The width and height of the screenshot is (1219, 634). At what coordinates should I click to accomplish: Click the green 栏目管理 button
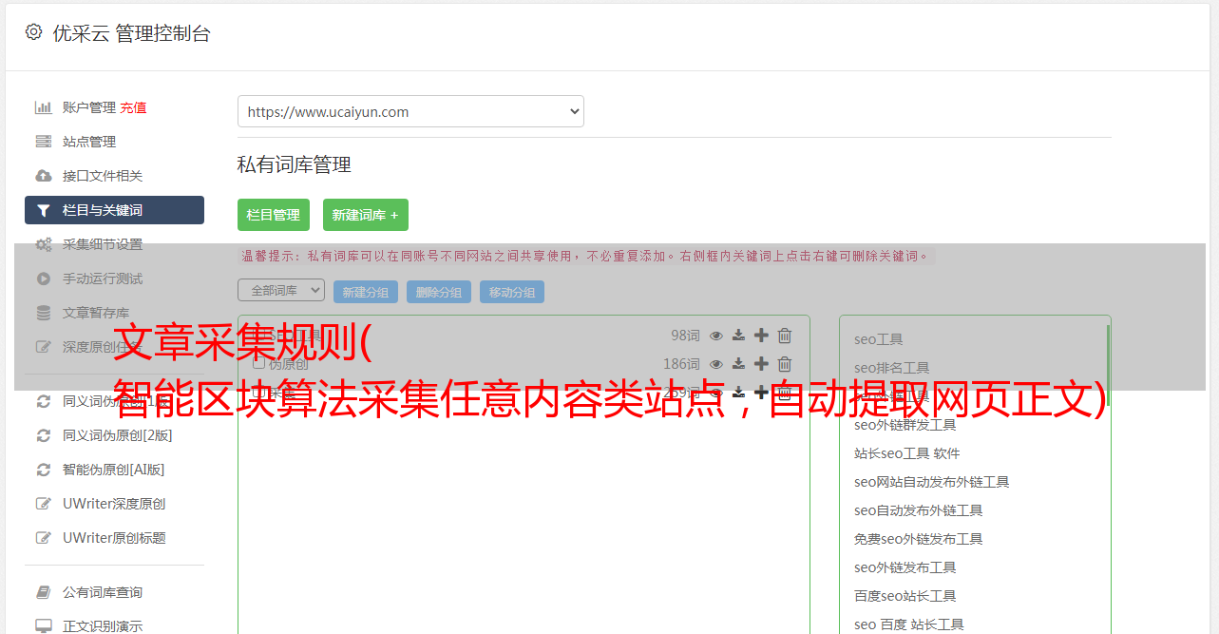pos(274,215)
